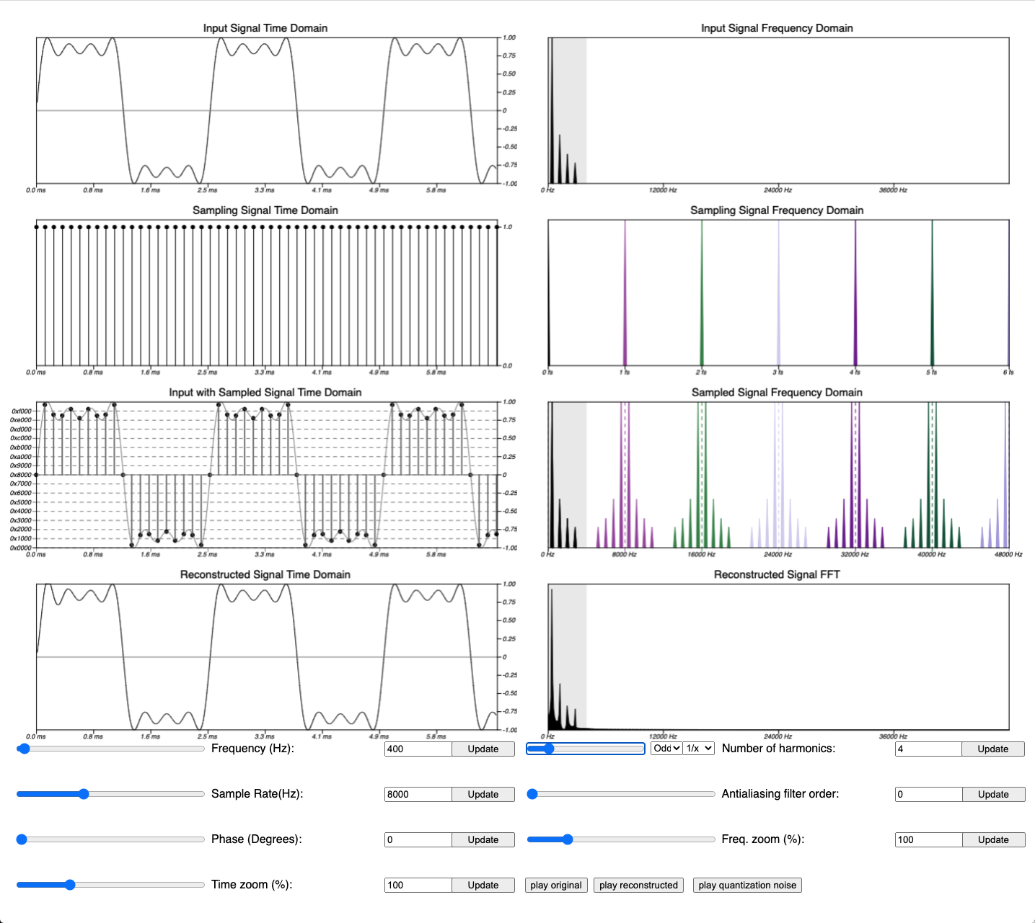Image resolution: width=1035 pixels, height=923 pixels.
Task: Click Update next to Phase (Degrees)
Action: (x=483, y=839)
